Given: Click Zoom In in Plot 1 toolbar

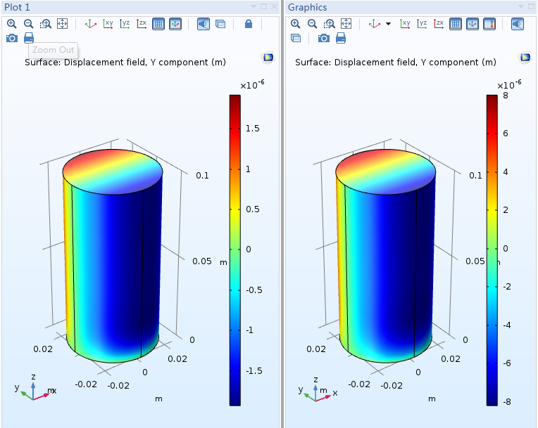Looking at the screenshot, I should point(11,23).
